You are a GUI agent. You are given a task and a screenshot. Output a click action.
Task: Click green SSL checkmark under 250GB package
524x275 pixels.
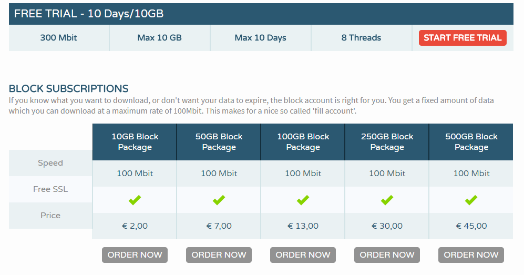(x=387, y=200)
